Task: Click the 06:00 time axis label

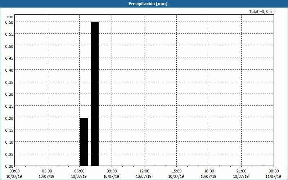Action: pos(79,171)
